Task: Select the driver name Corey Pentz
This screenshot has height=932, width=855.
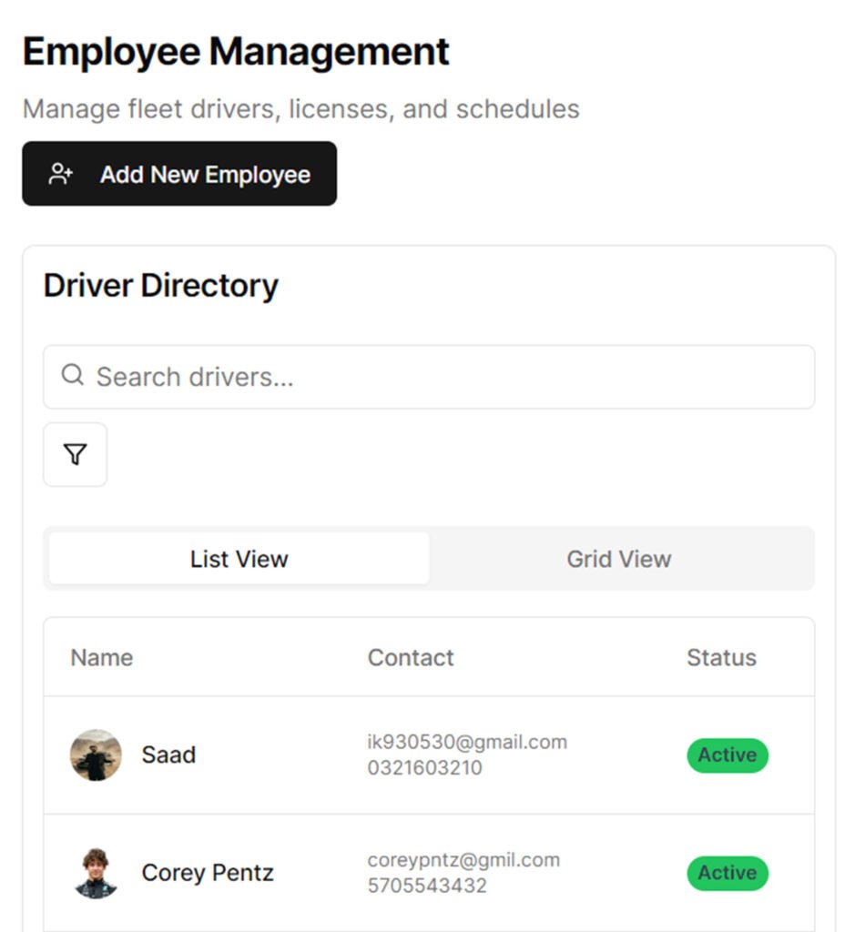Action: click(x=208, y=873)
